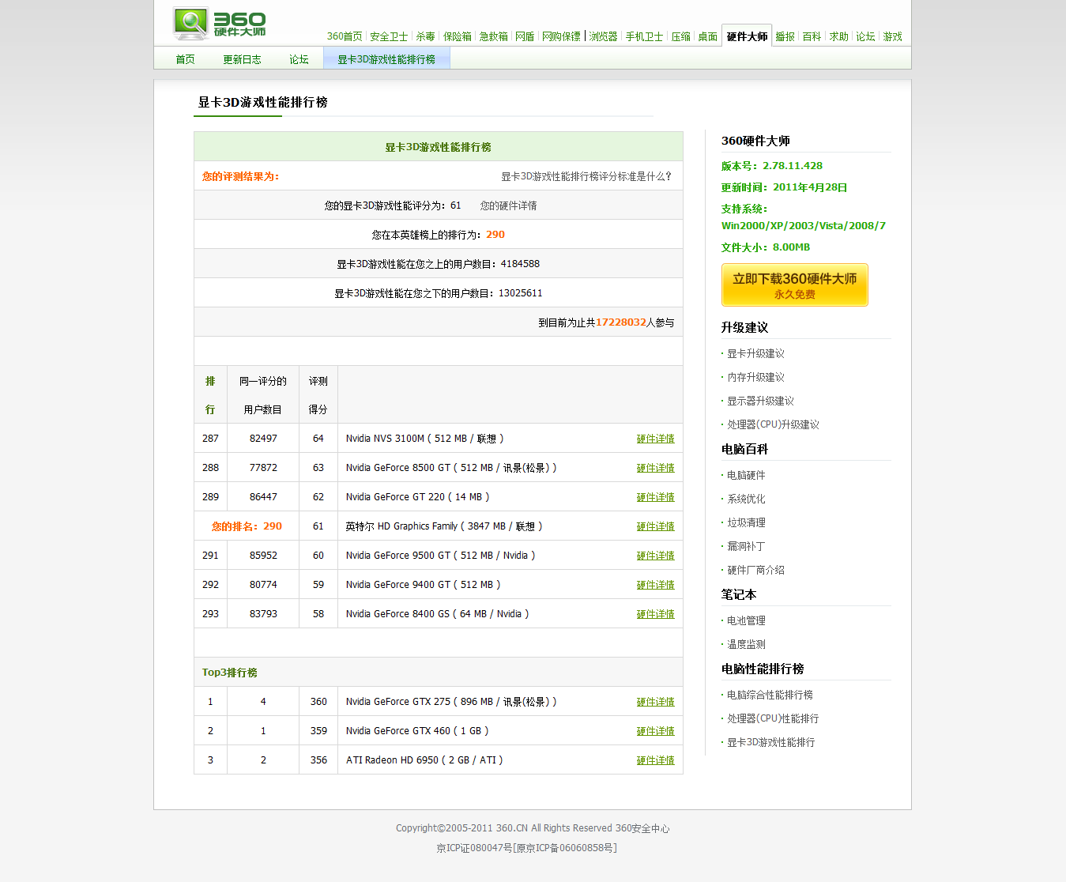This screenshot has height=882, width=1066.
Task: Select the 硬件大师 active tab
Action: coord(747,36)
